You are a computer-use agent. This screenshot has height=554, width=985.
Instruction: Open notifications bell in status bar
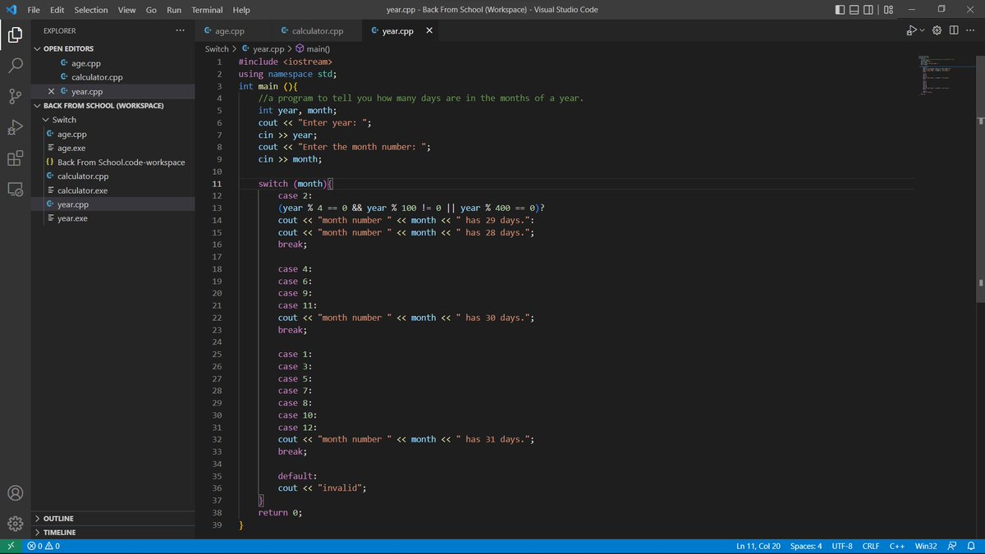pos(971,546)
